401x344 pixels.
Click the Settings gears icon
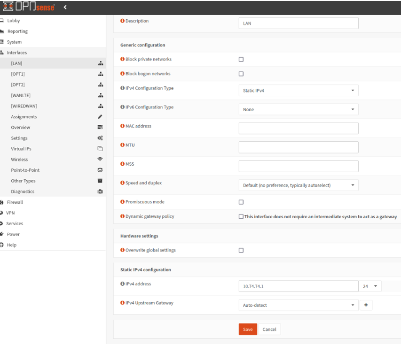click(x=100, y=138)
